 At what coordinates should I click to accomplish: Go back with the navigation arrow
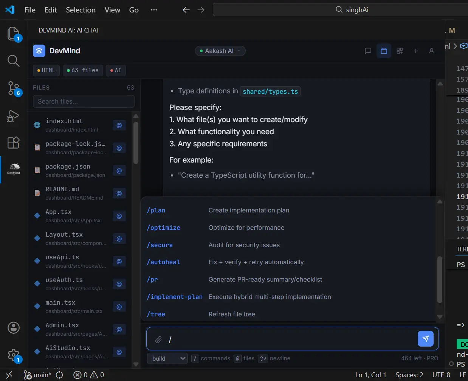coord(186,10)
